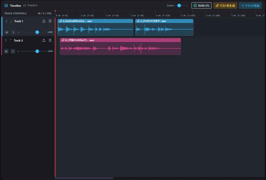This screenshot has height=180, width=266.
Task: Click the 2.0s (F:60) ruler mark
Action: (x=112, y=15)
